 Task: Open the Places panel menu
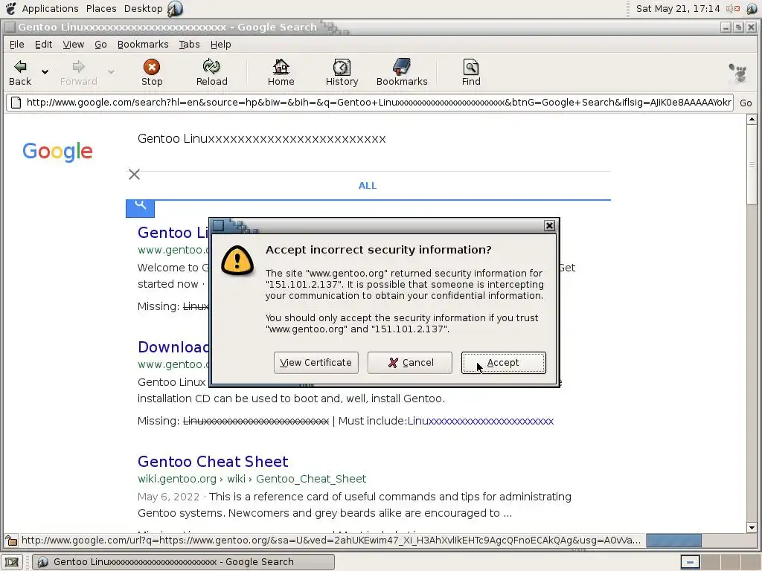click(x=101, y=8)
